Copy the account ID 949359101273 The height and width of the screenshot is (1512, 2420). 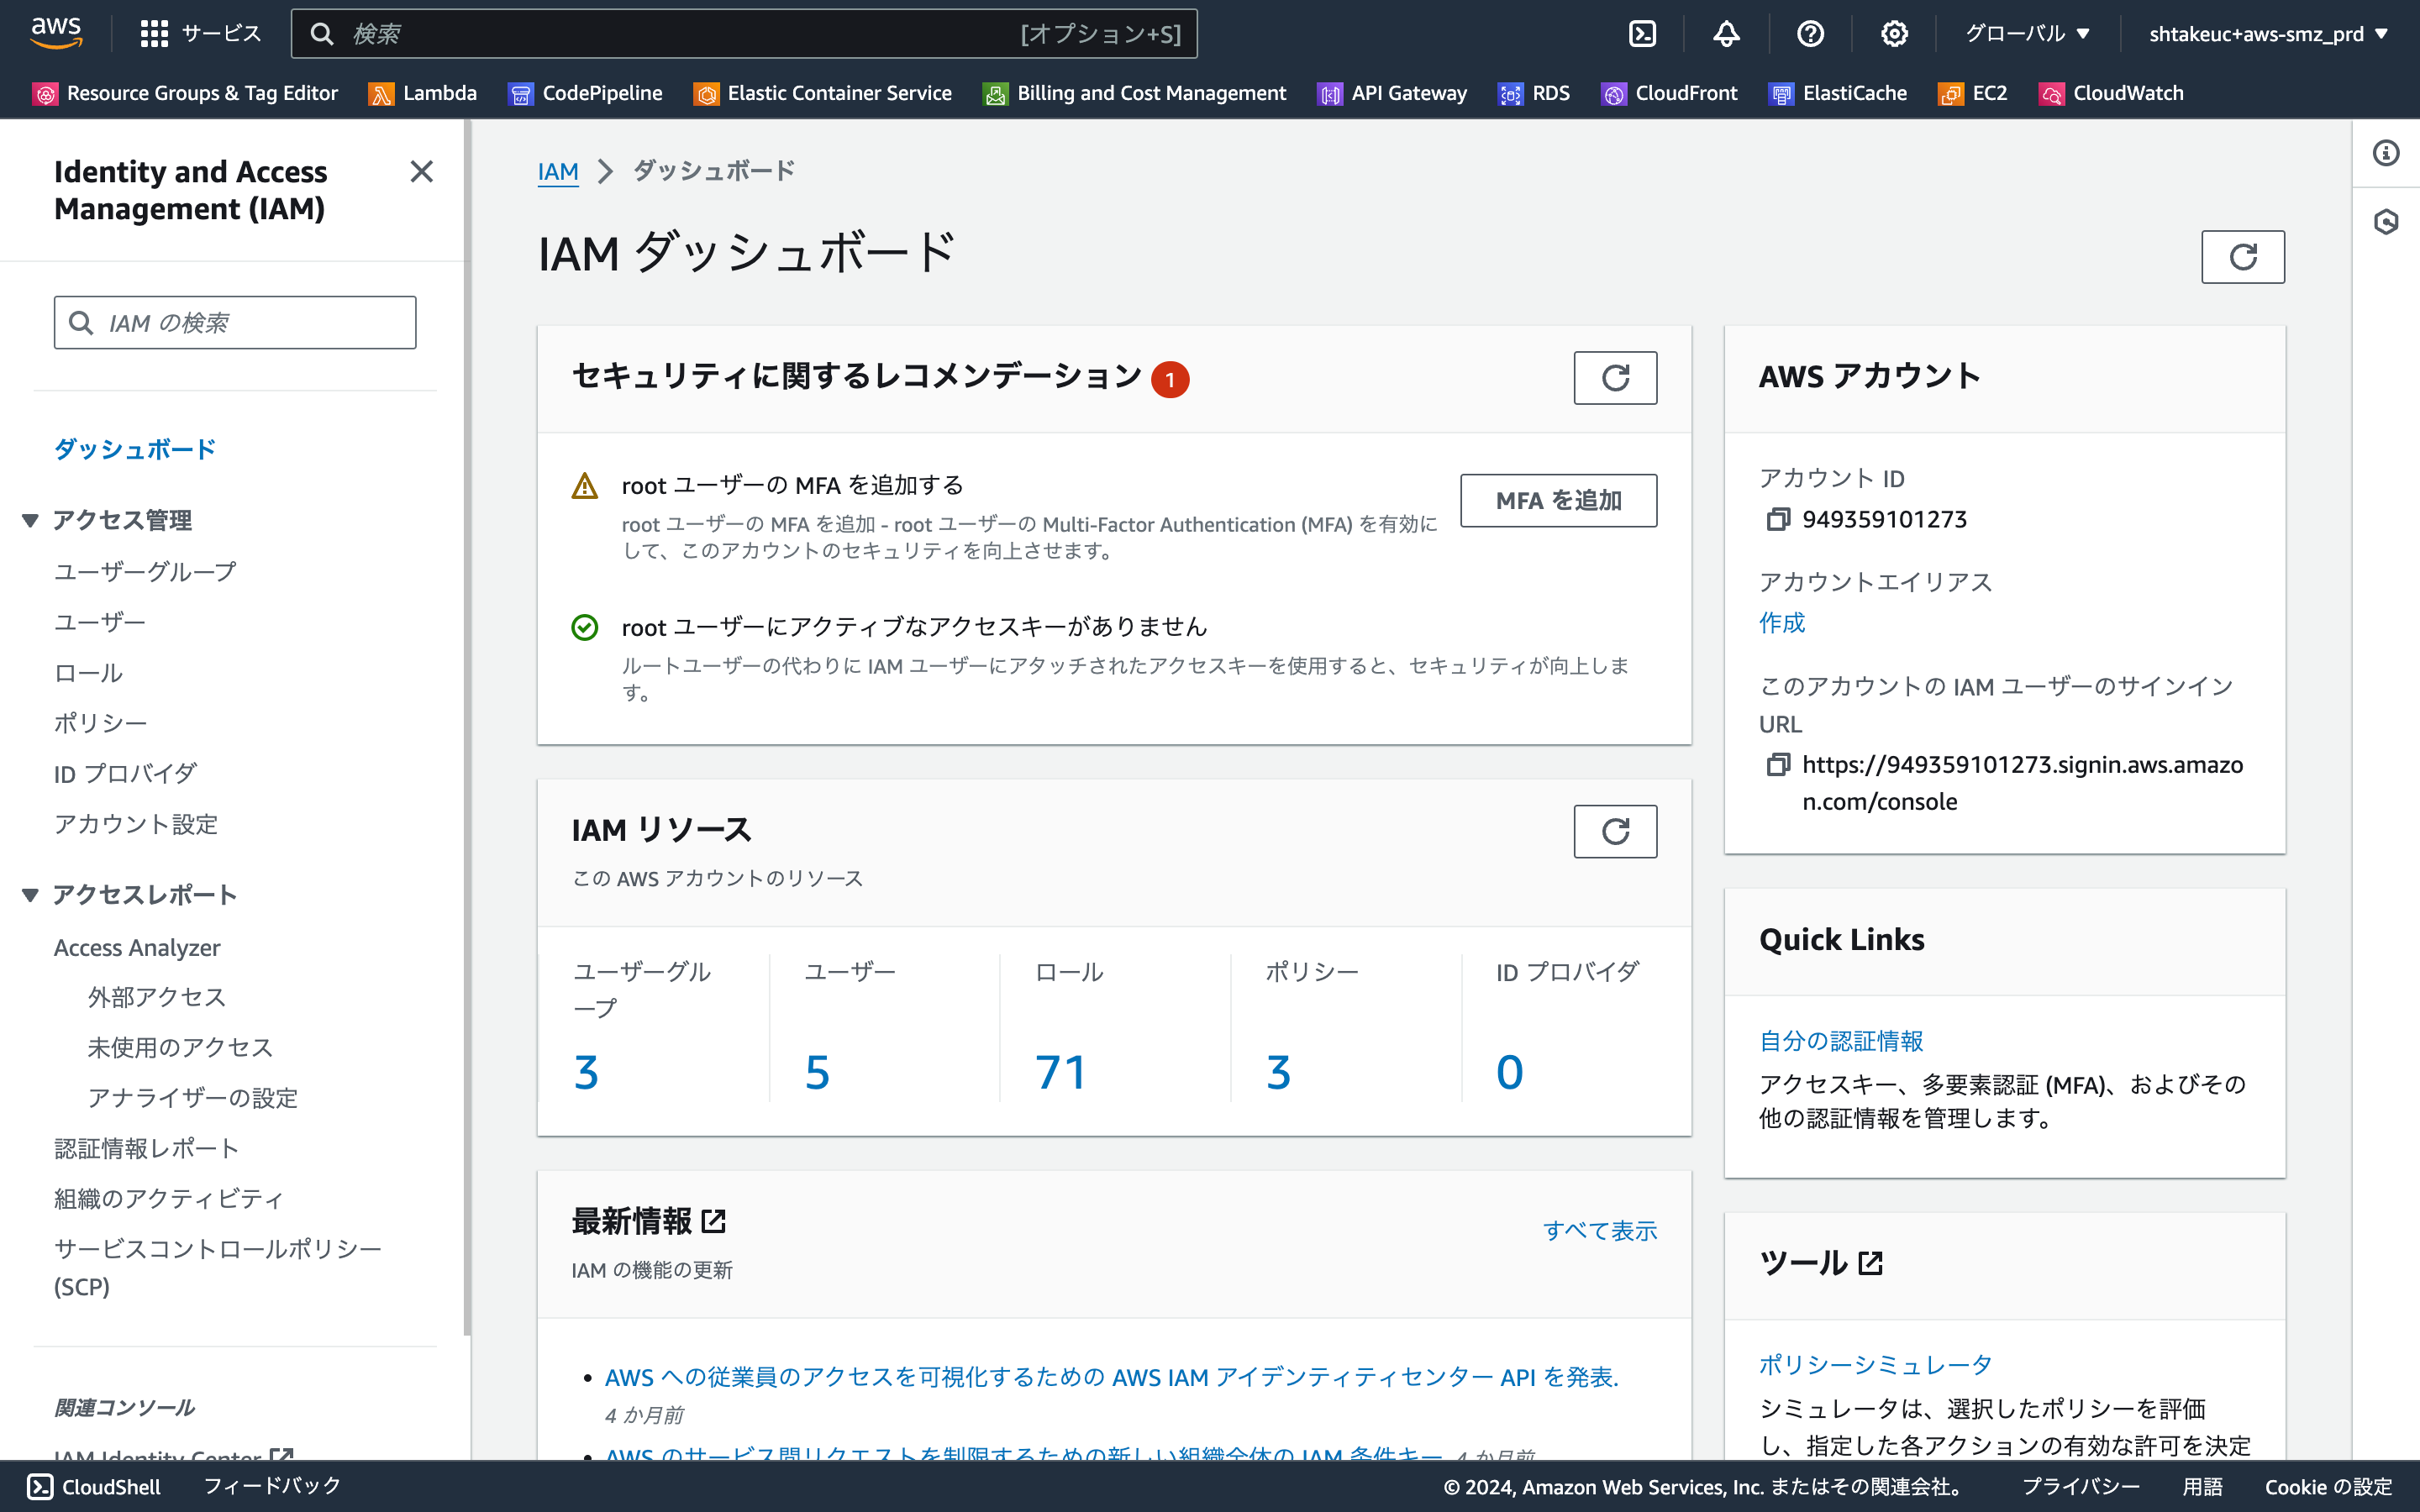point(1778,519)
